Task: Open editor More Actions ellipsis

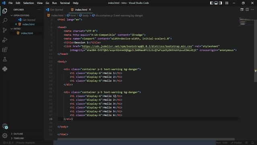Action: [253, 10]
